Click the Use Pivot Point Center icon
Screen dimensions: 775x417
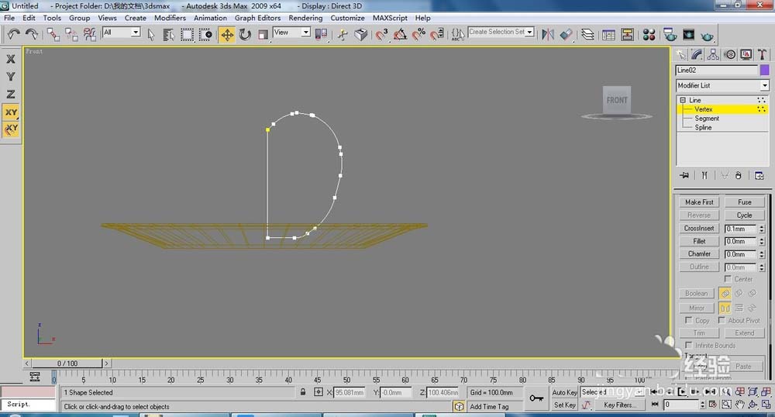pos(322,34)
